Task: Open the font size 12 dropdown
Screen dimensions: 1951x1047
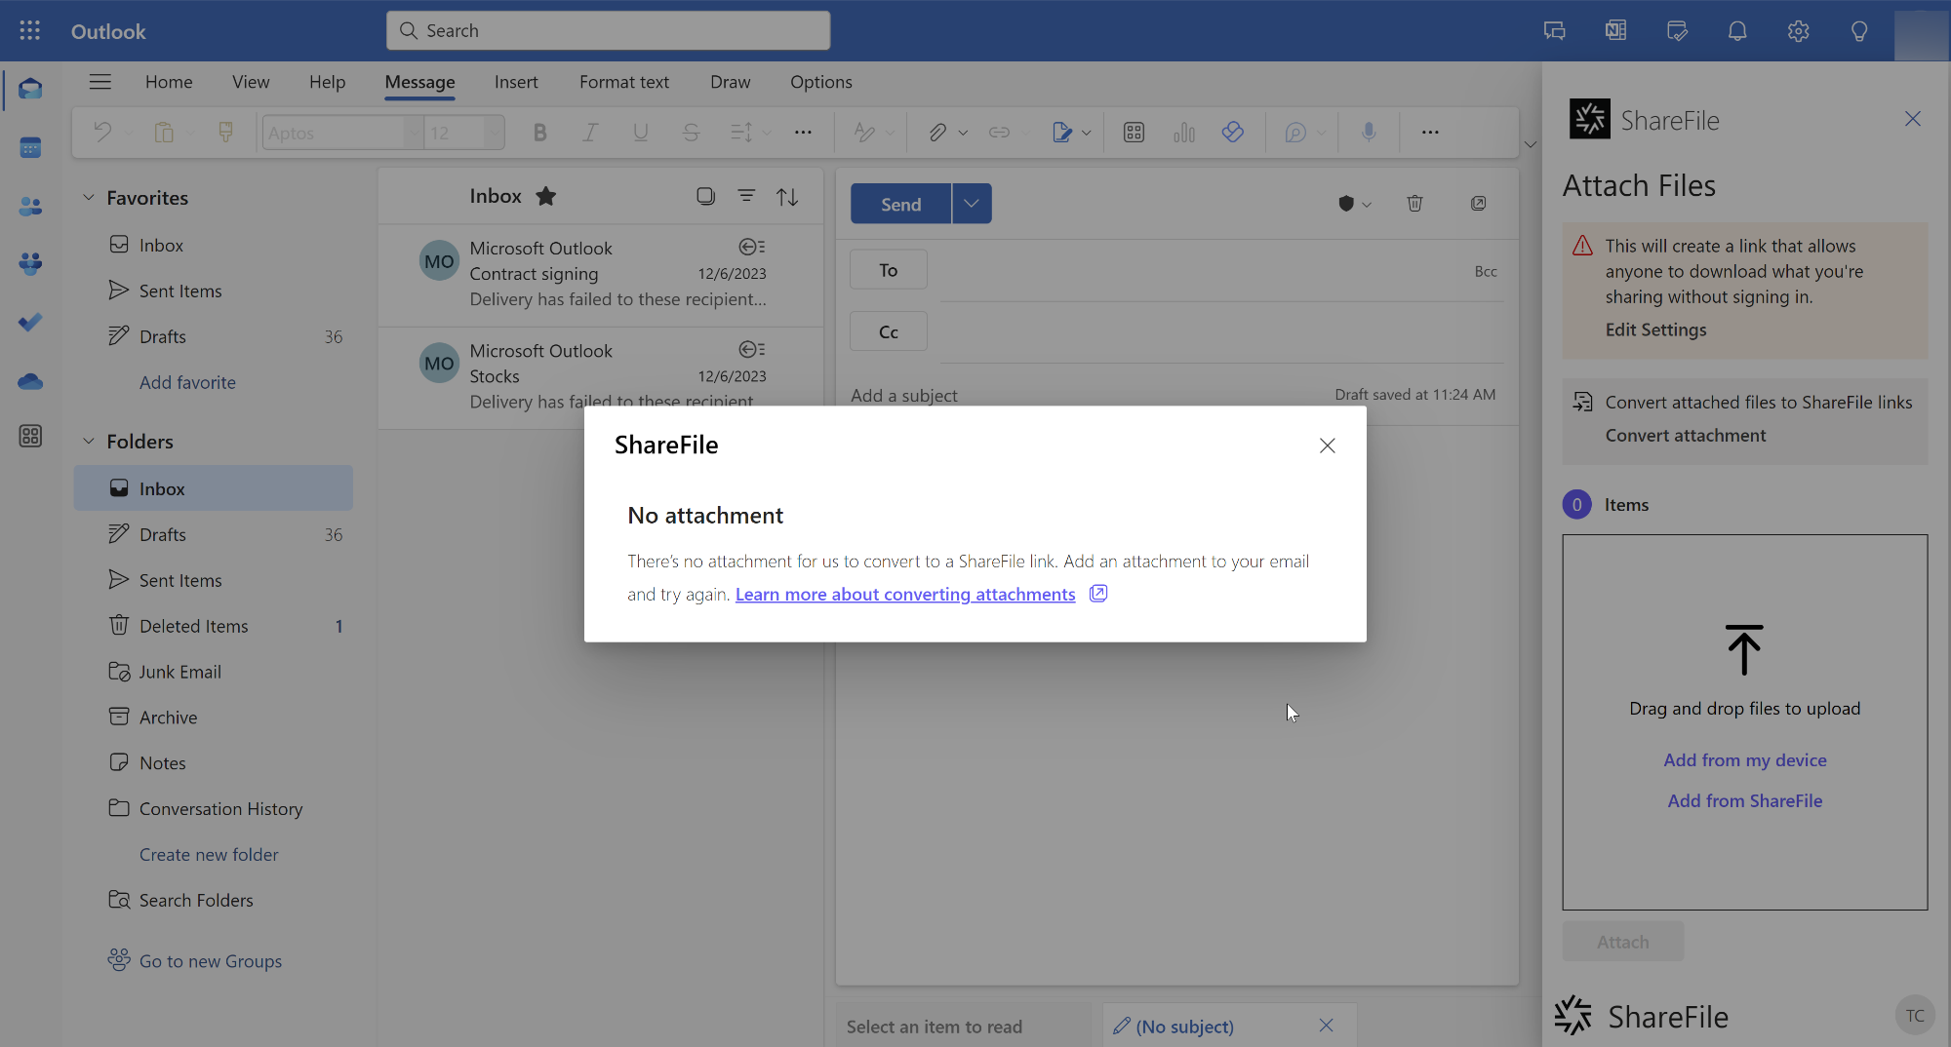Action: (495, 133)
